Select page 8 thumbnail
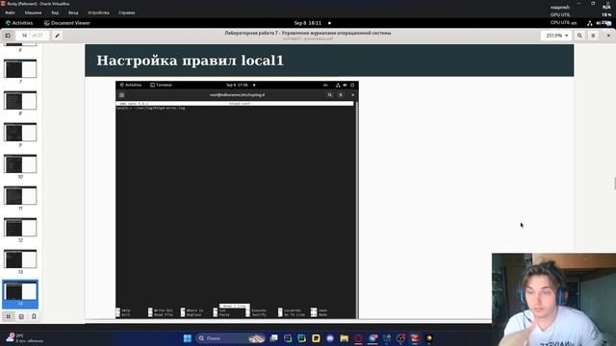Image resolution: width=616 pixels, height=346 pixels. (x=20, y=100)
